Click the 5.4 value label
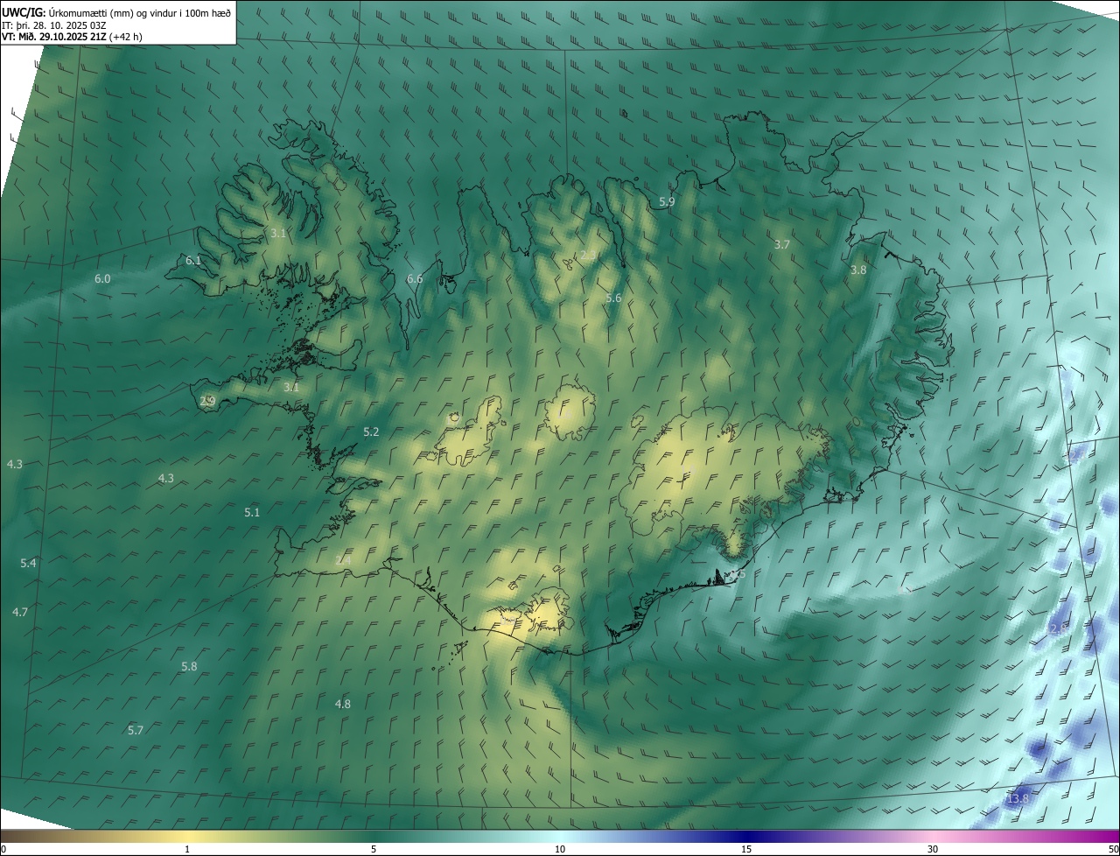This screenshot has height=856, width=1120. click(28, 564)
